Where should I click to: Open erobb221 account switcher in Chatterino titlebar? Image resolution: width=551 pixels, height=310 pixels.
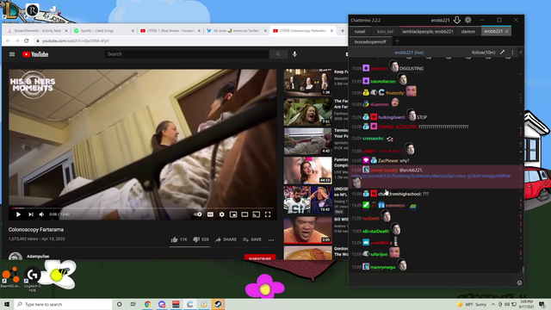point(440,21)
